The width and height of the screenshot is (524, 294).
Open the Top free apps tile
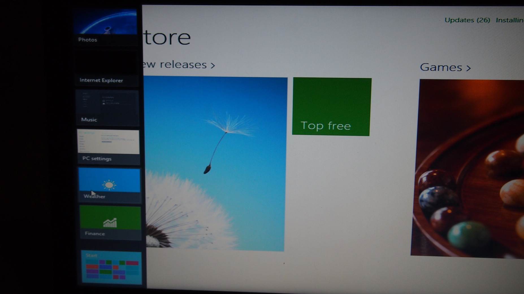(332, 107)
